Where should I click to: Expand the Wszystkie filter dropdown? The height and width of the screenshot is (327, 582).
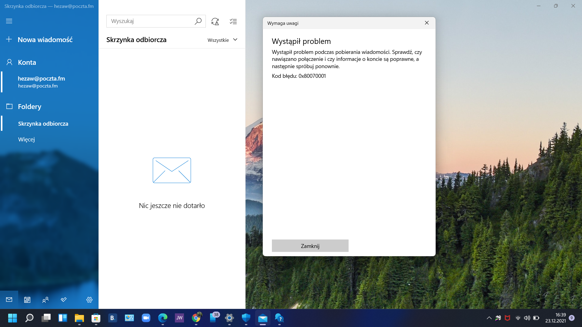point(222,40)
